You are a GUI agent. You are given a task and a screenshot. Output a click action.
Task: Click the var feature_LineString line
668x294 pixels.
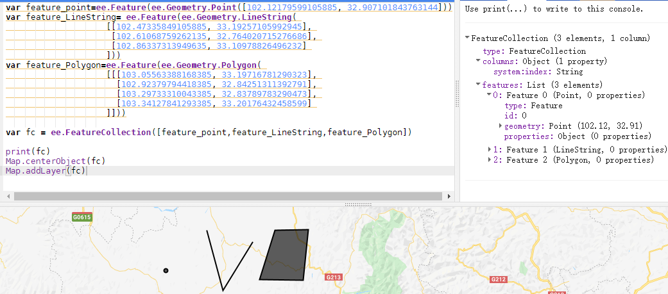151,17
